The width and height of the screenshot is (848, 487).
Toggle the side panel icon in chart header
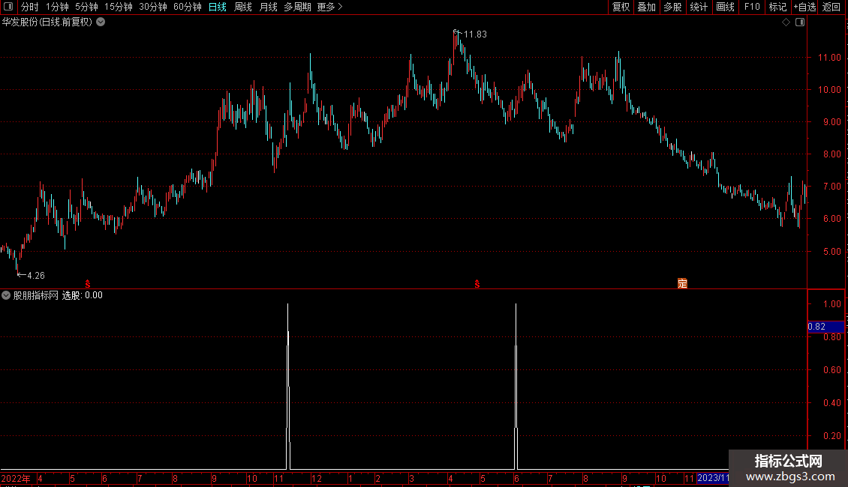800,22
